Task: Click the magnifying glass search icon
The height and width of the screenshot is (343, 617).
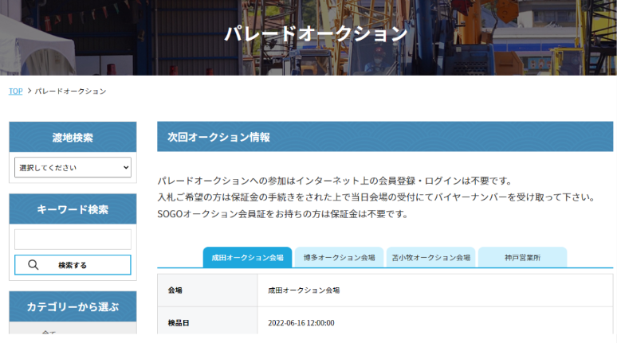Action: click(33, 265)
